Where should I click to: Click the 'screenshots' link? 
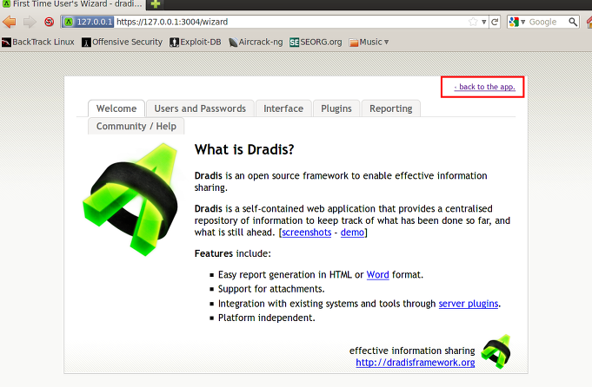307,233
